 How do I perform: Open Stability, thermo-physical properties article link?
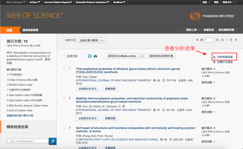[x=132, y=100]
